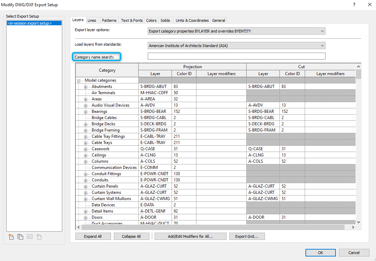376x261 pixels.
Task: Click inside the Category name search field
Action: (x=236, y=56)
